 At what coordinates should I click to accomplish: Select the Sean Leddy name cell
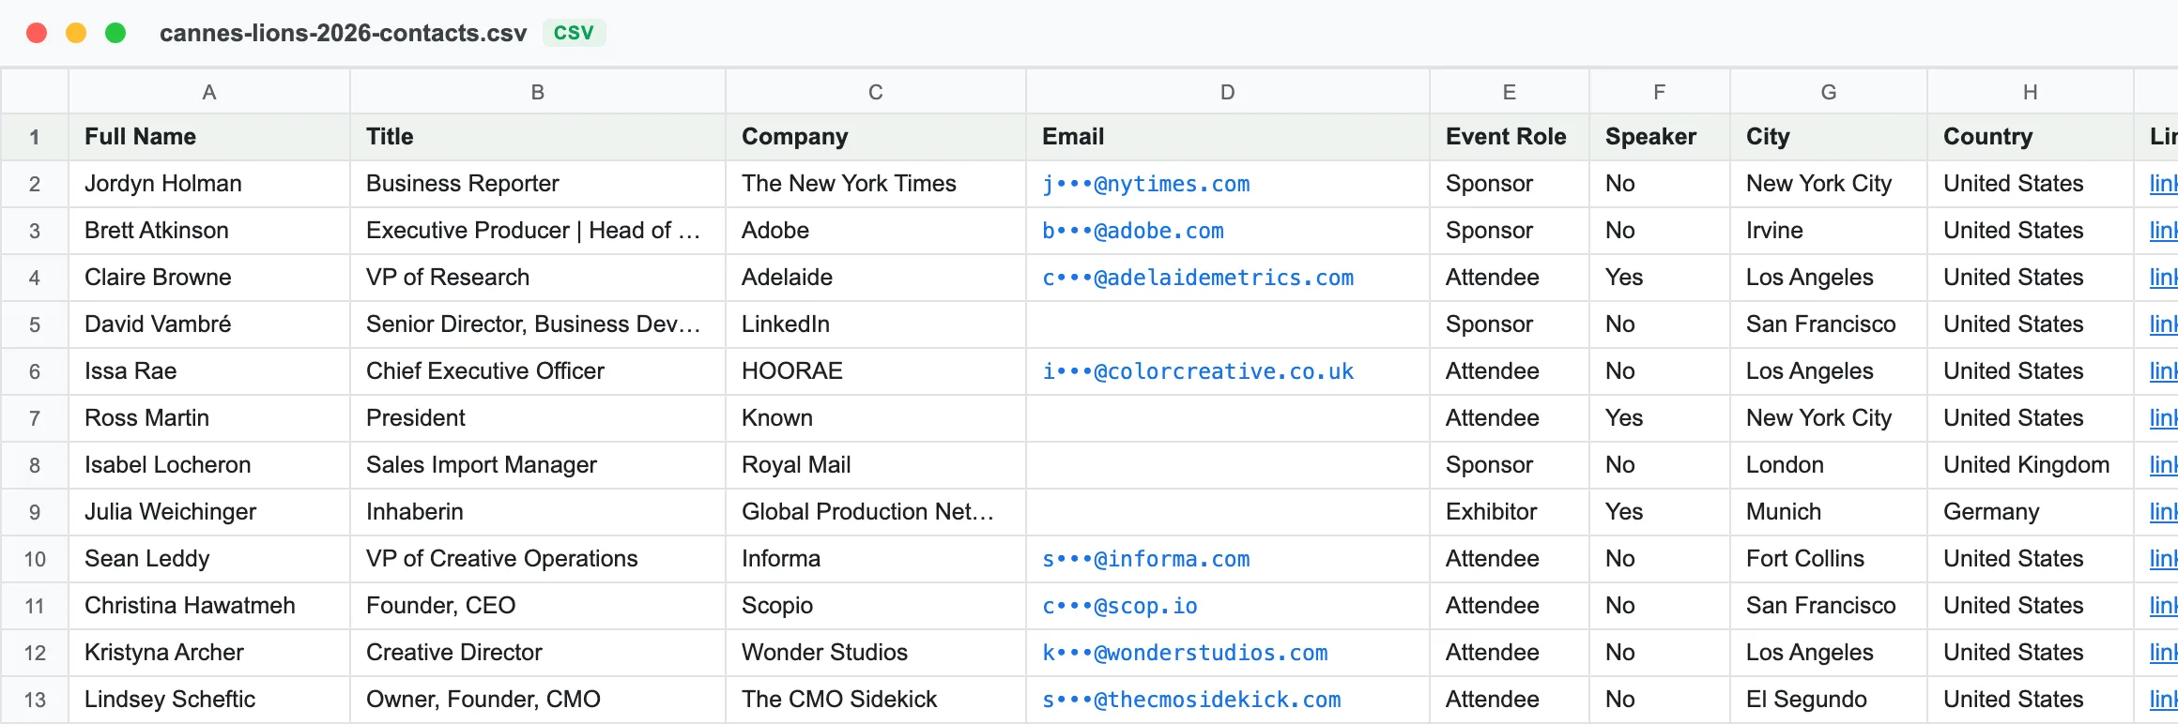tap(209, 559)
